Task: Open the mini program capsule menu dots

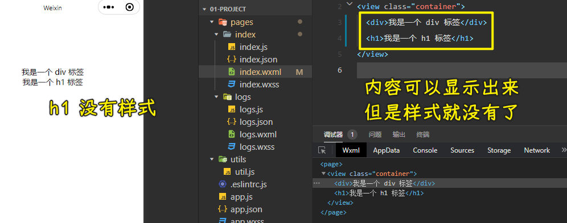Action: pos(109,7)
